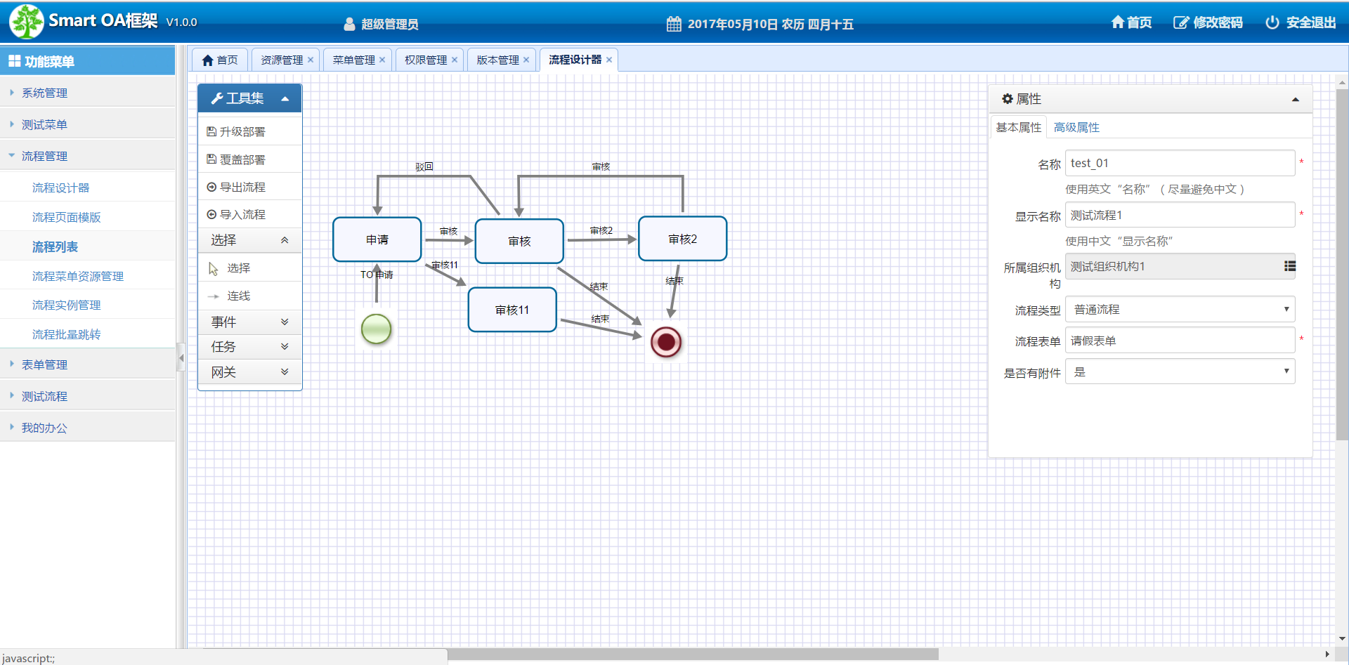Click the green start event circle

[x=376, y=329]
